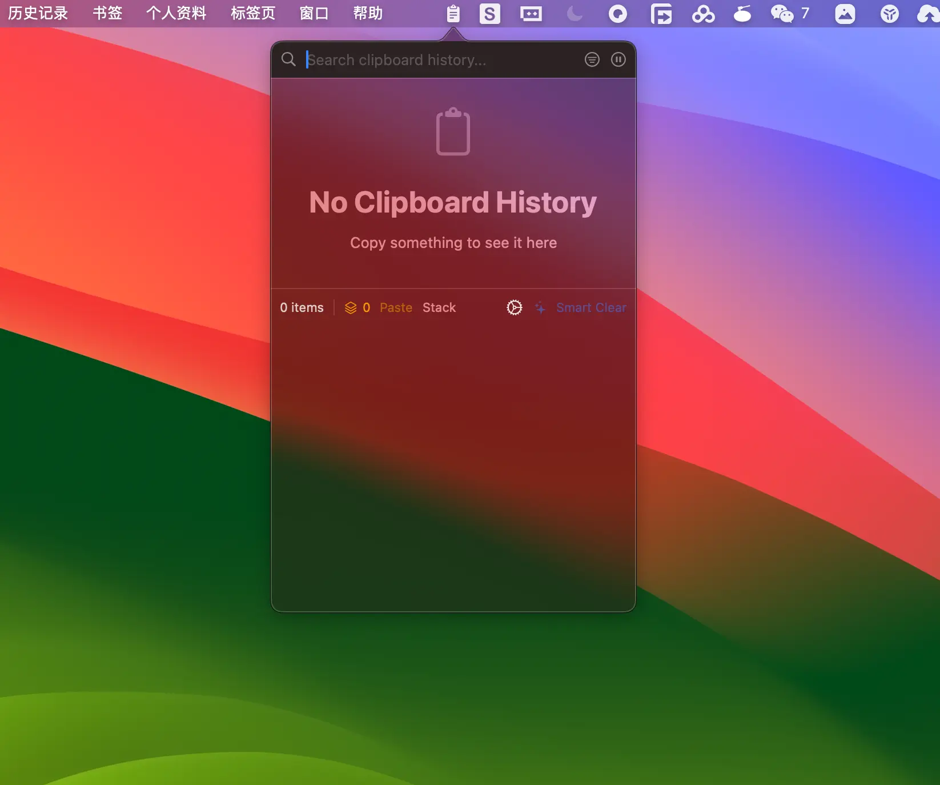Screen dimensions: 940x785
Task: Toggle the pause clipboard monitoring button
Action: (618, 59)
